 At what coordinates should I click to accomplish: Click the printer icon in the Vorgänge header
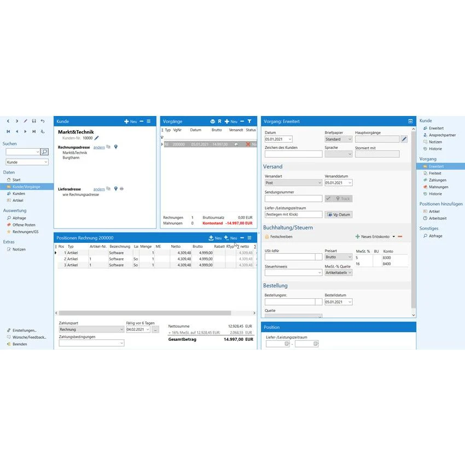point(213,121)
